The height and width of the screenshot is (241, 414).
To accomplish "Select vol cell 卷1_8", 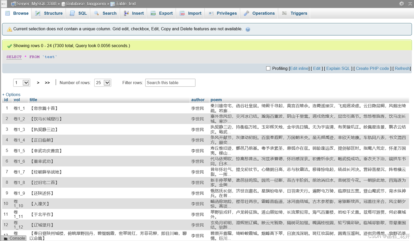I will click(x=19, y=182).
